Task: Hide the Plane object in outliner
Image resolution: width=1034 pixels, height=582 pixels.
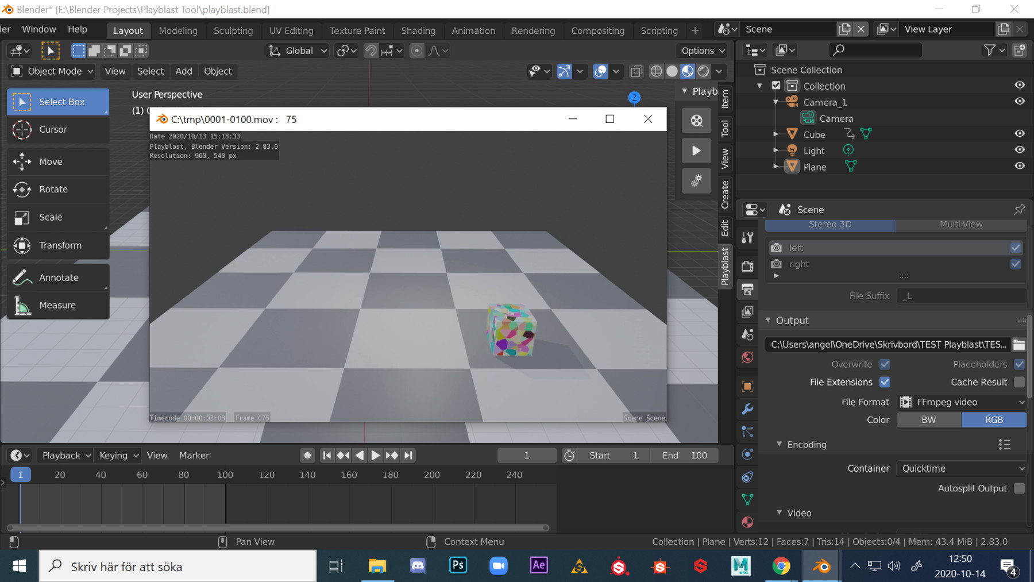Action: 1020,166
